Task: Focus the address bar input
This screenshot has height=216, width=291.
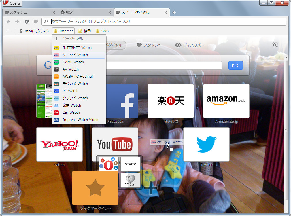Action: tap(164, 22)
